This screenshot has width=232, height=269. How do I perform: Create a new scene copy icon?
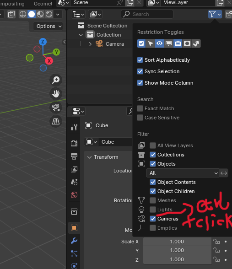130,3
